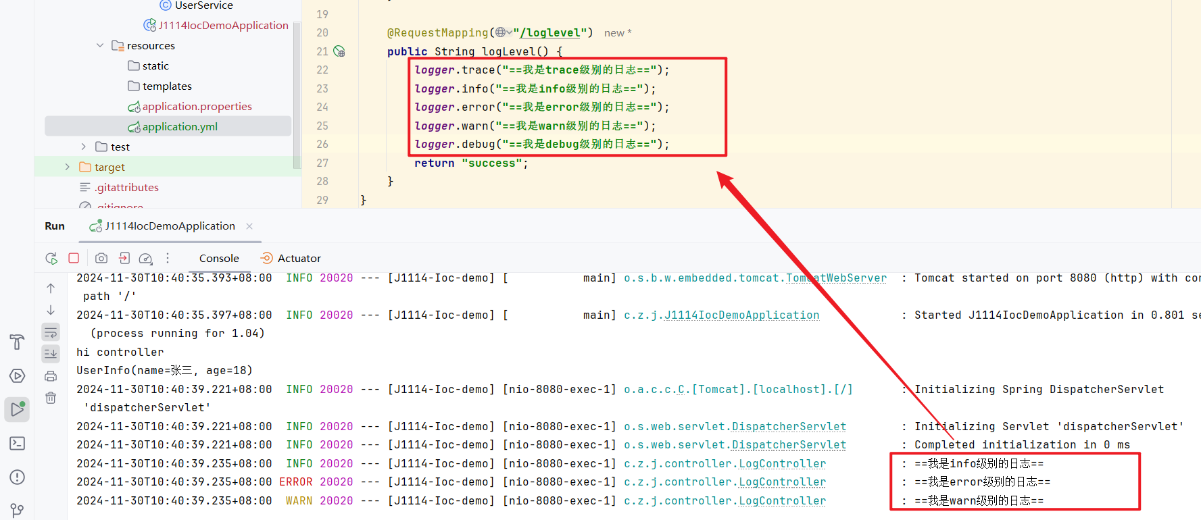This screenshot has width=1201, height=520.
Task: Click the Run tool window title label
Action: click(x=55, y=226)
